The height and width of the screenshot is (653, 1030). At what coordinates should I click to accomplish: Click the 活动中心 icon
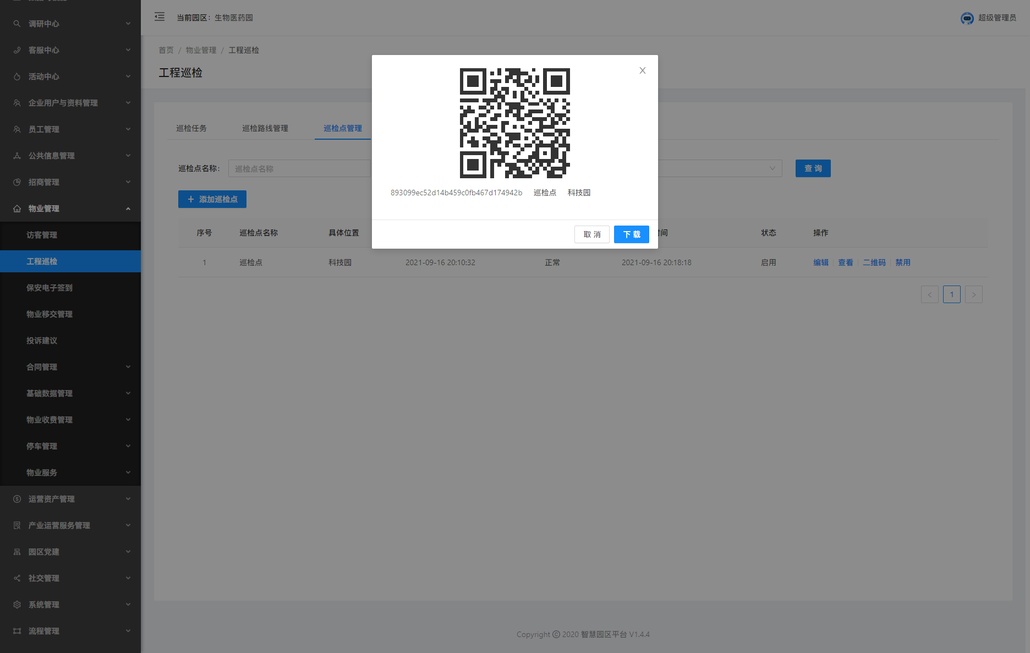point(17,76)
